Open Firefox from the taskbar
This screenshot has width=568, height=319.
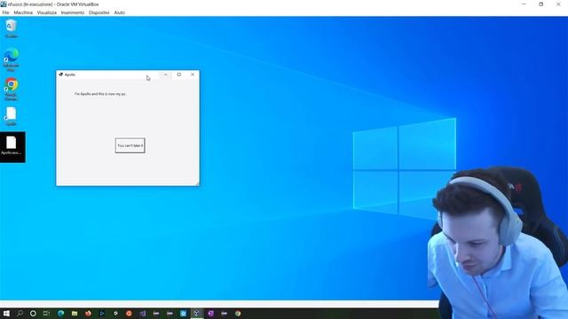[x=88, y=313]
